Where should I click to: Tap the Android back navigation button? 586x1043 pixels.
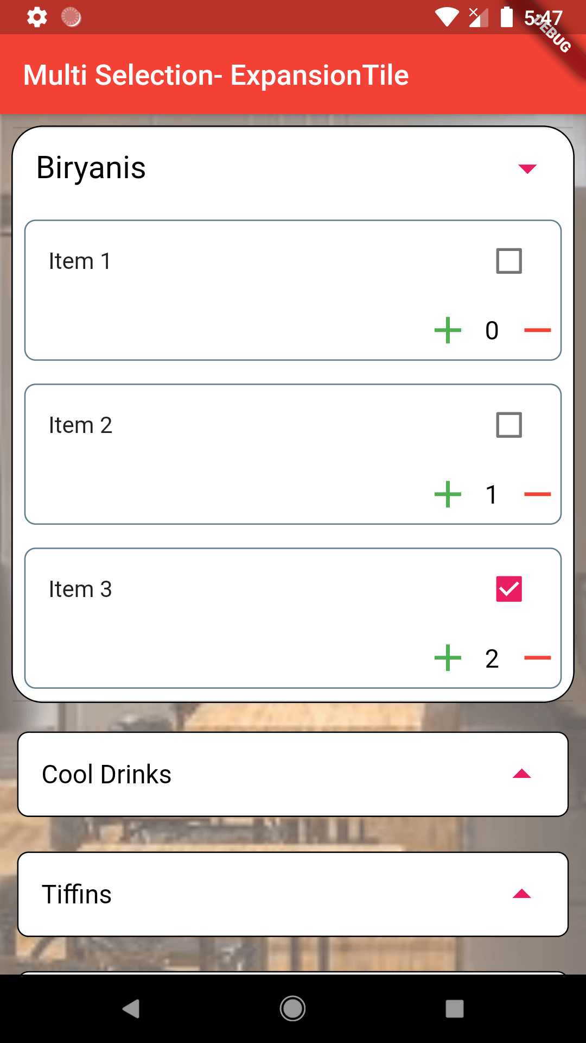point(131,1009)
